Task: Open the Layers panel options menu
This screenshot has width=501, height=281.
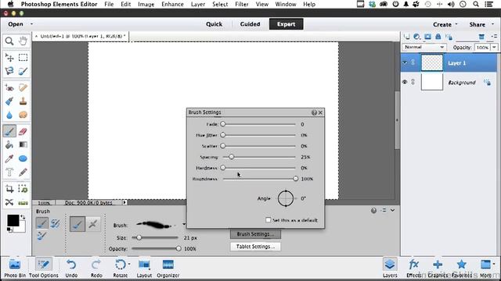Action: coord(494,37)
